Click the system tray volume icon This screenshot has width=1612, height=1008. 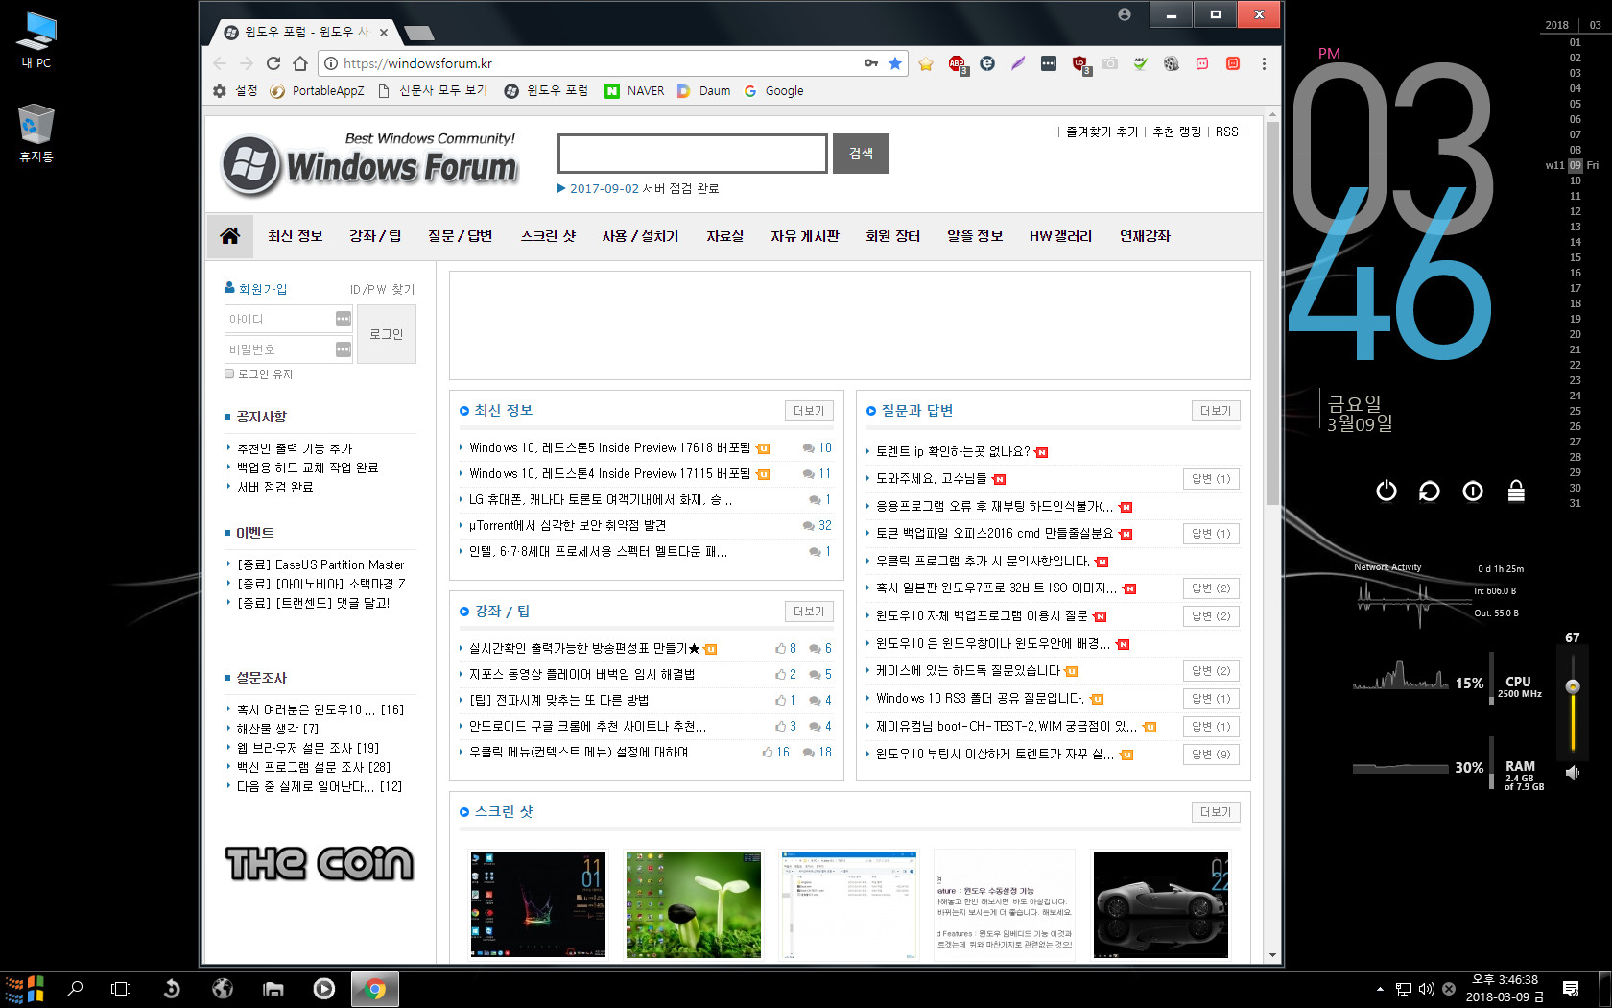(1427, 989)
